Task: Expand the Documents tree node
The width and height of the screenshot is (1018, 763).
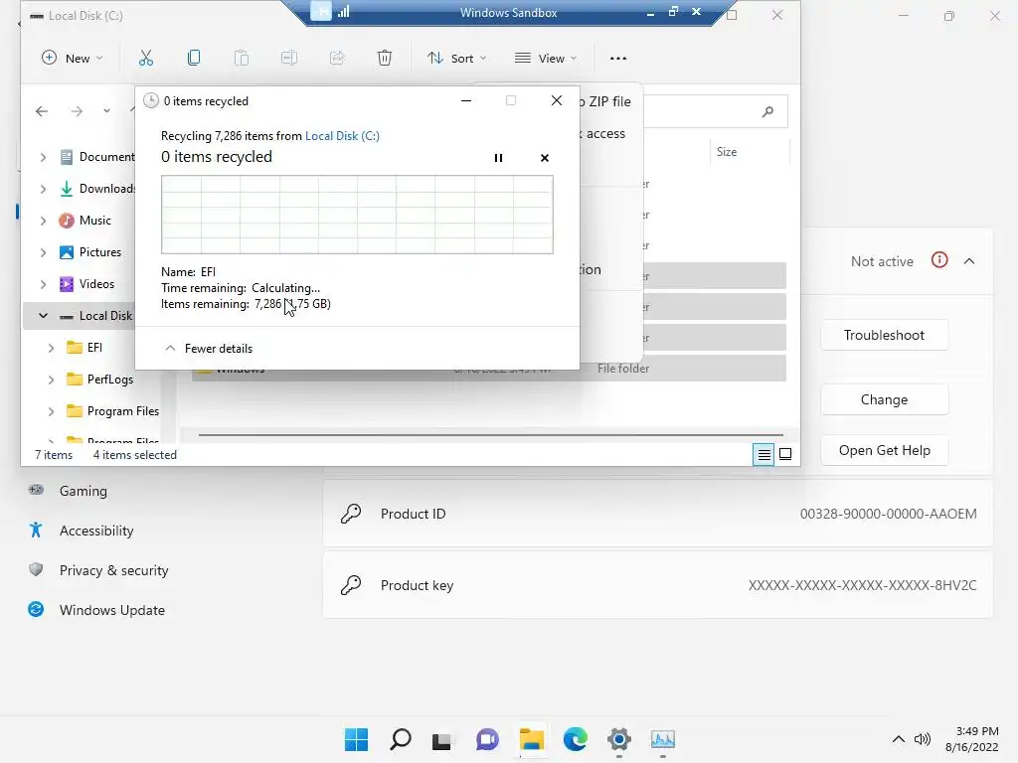Action: coord(43,156)
